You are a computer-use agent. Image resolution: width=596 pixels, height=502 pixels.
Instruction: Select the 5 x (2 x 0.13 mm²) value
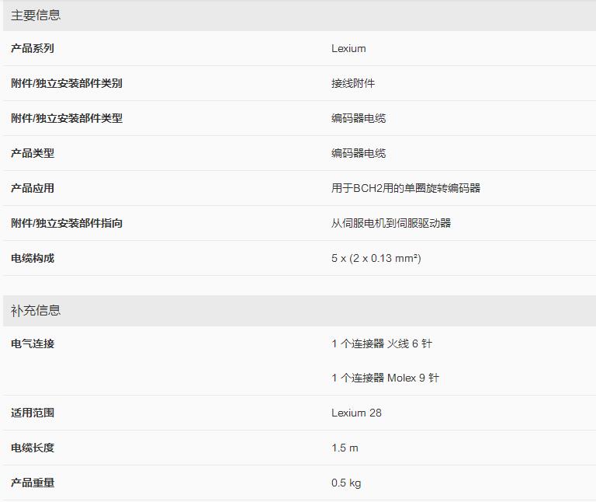coord(376,259)
